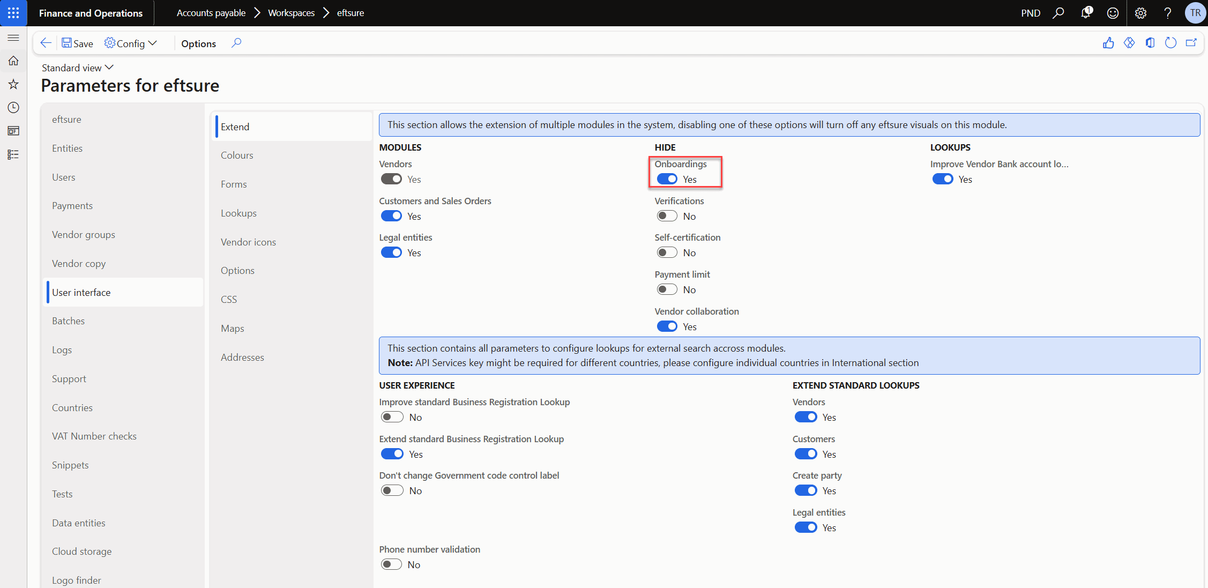Click the diamond Power Apps icon
Screen dimensions: 1208x588
point(1129,43)
